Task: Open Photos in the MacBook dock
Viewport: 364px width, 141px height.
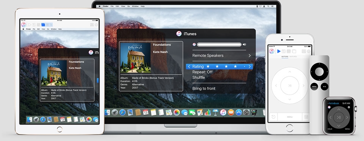Action: (177, 112)
